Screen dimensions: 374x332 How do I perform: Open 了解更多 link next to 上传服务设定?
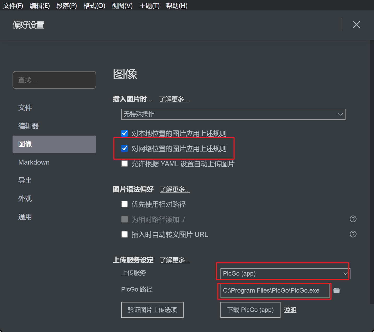175,260
